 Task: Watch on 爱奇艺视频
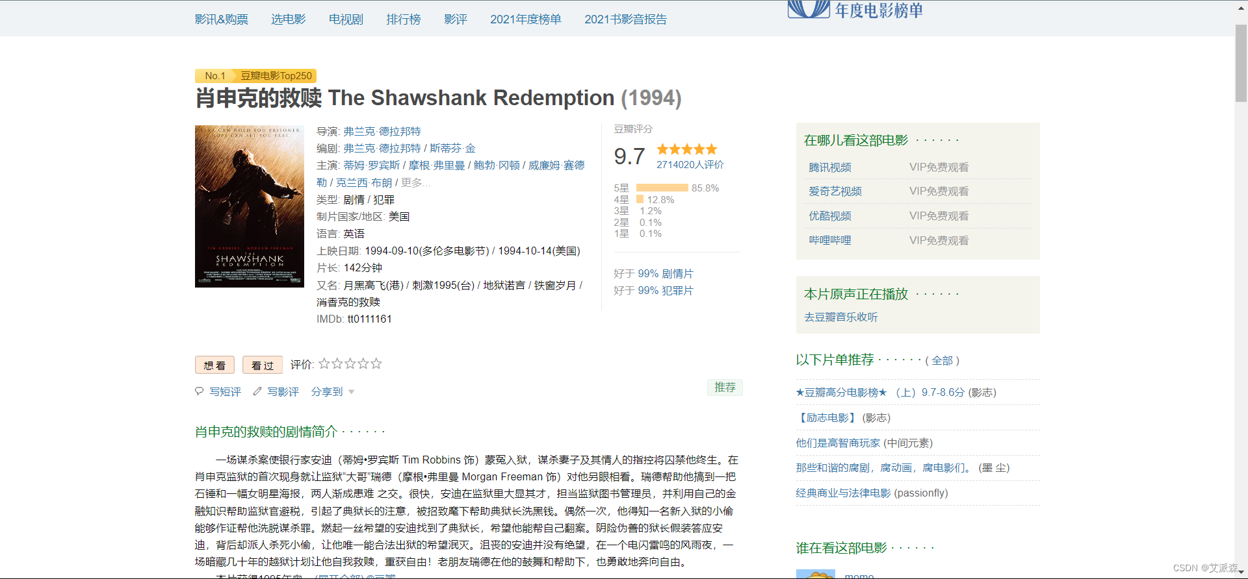835,191
